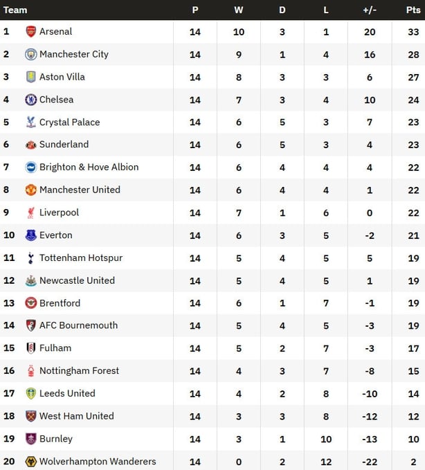Click the Arsenal club crest icon
425x470 pixels.
coord(31,32)
